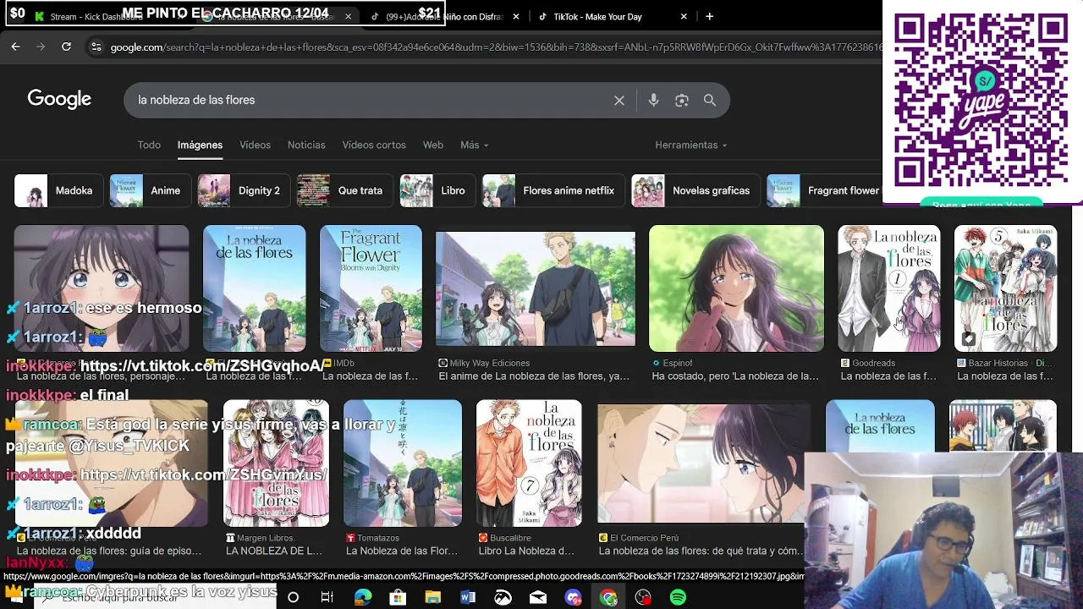The height and width of the screenshot is (609, 1083).
Task: Select the Dignity 2 filter chip
Action: pos(244,190)
